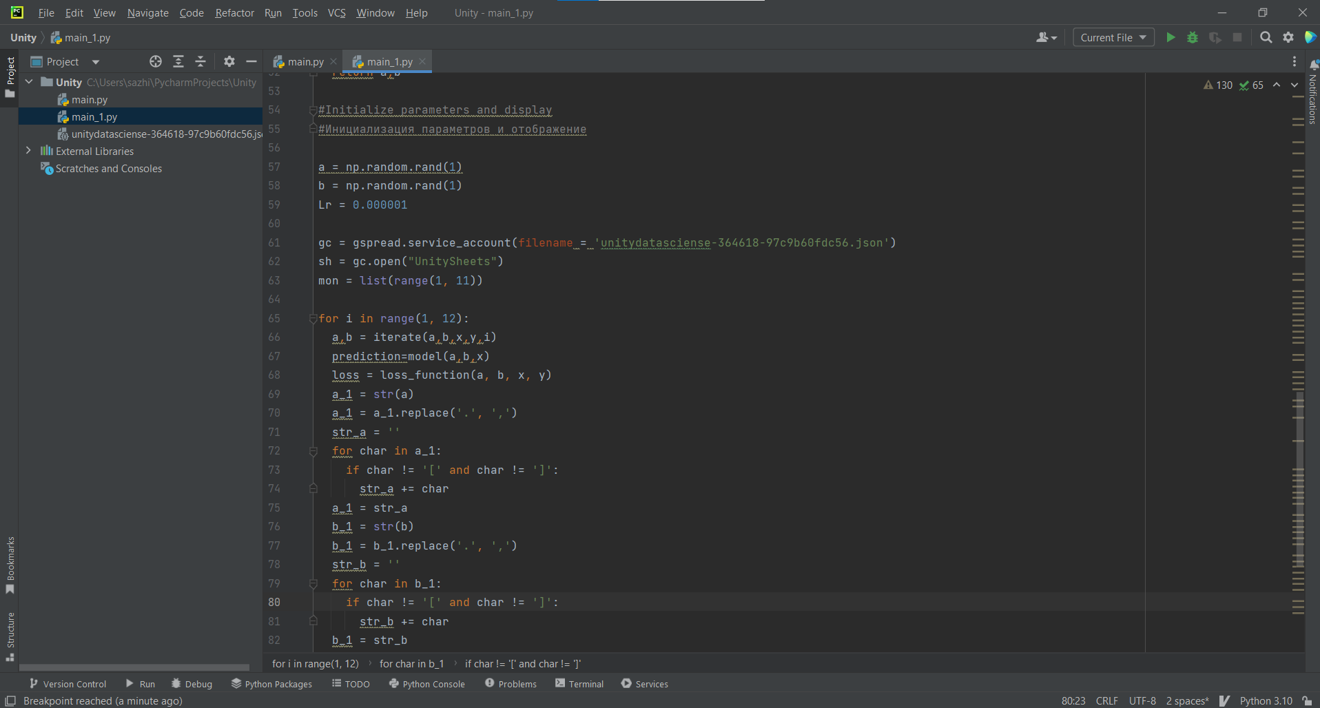Open the Python Console tool window

click(x=427, y=684)
